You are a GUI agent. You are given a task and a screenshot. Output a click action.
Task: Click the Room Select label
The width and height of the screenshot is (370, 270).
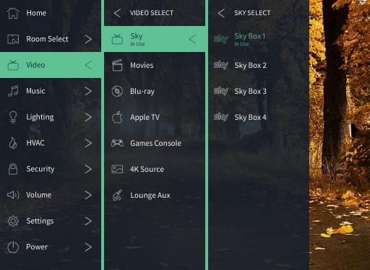coord(47,39)
